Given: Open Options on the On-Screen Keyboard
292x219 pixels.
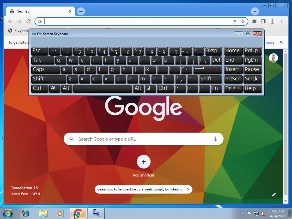Looking at the screenshot, I should 233,89.
